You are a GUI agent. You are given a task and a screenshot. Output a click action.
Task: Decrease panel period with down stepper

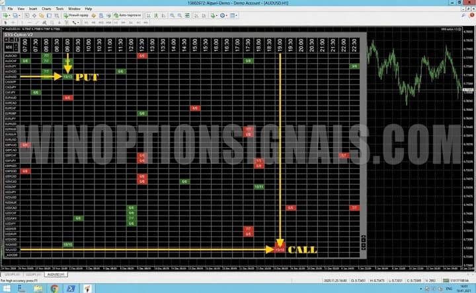(x=16, y=49)
